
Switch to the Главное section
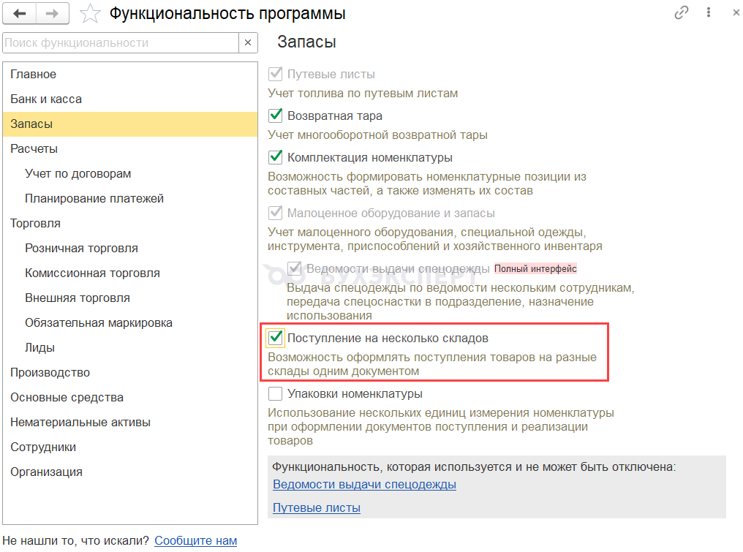130,75
